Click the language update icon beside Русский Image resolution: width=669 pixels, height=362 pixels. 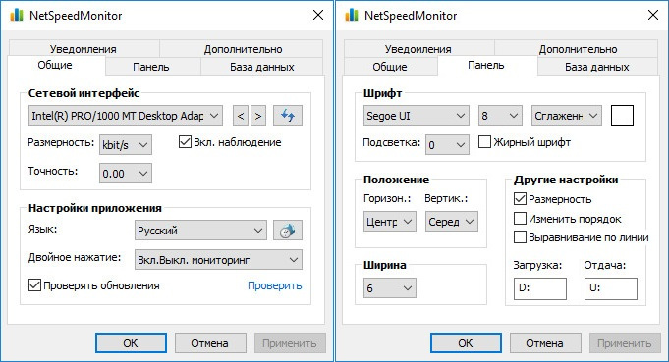288,231
